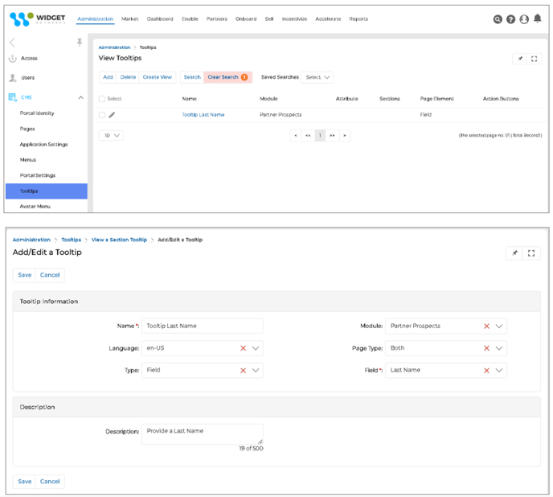Screen dimensions: 553x497
Task: Clear the Module field with red X
Action: click(486, 327)
